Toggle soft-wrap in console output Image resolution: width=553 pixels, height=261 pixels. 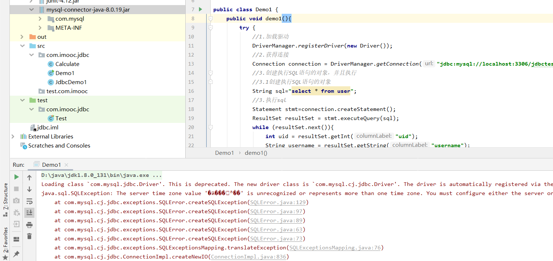(29, 201)
